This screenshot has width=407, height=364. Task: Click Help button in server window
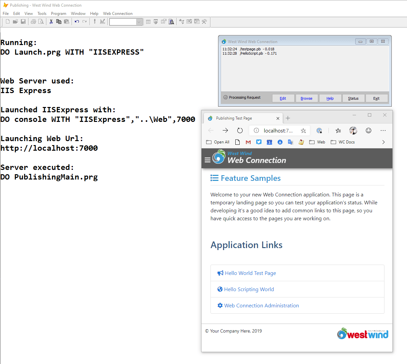click(330, 98)
